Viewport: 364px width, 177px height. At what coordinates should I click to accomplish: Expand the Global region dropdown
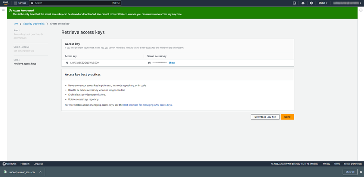click(323, 3)
